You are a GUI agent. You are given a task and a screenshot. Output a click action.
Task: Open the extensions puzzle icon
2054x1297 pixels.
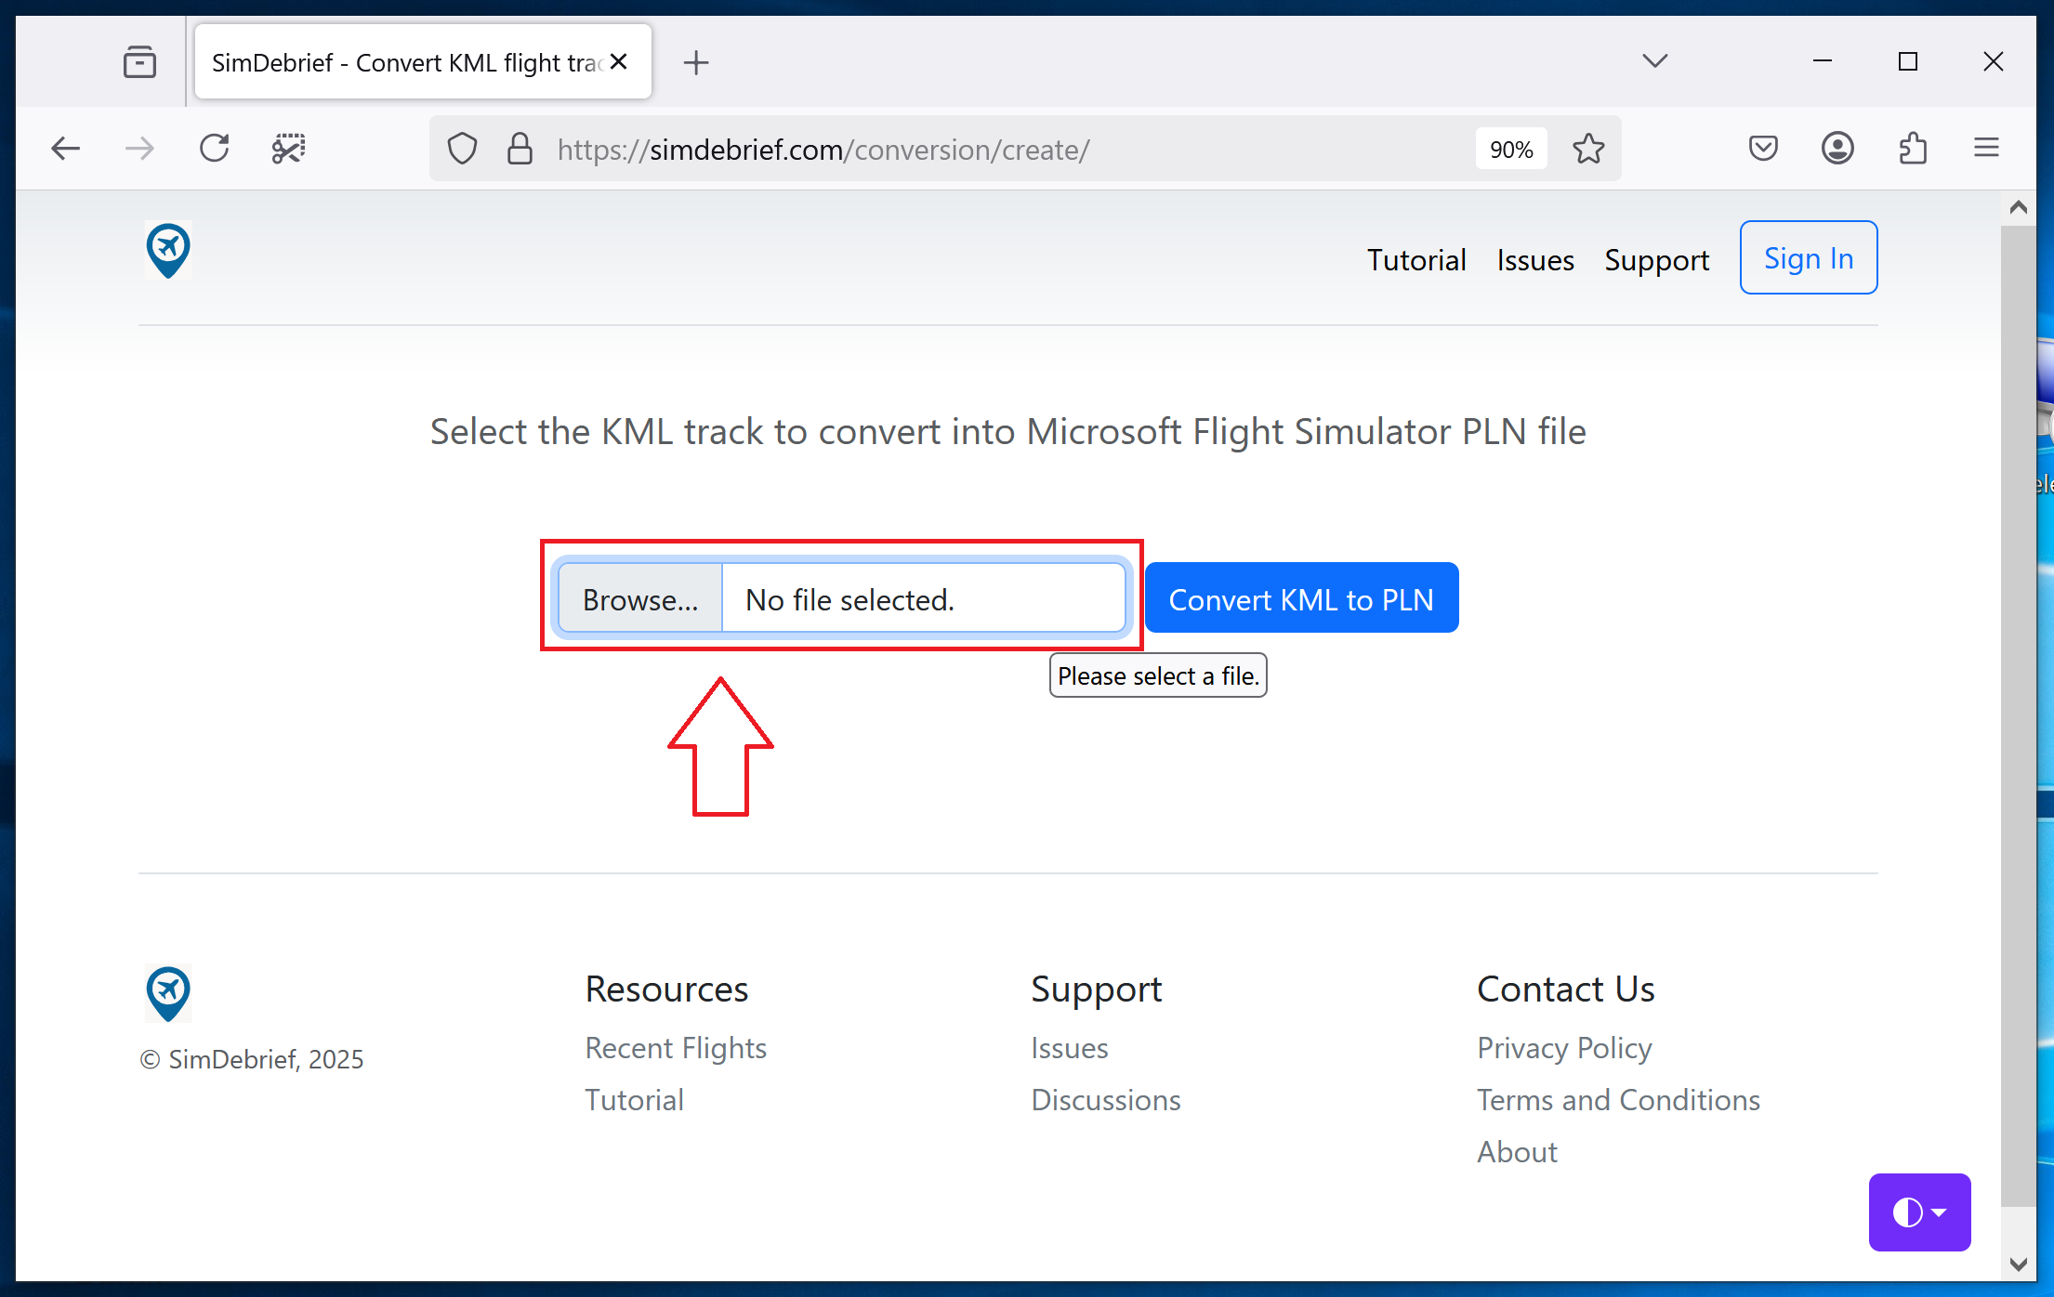[1913, 149]
